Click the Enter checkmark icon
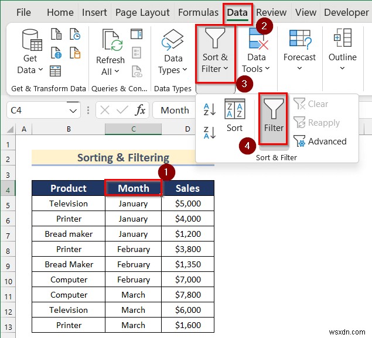This screenshot has height=338, width=372. (122, 110)
